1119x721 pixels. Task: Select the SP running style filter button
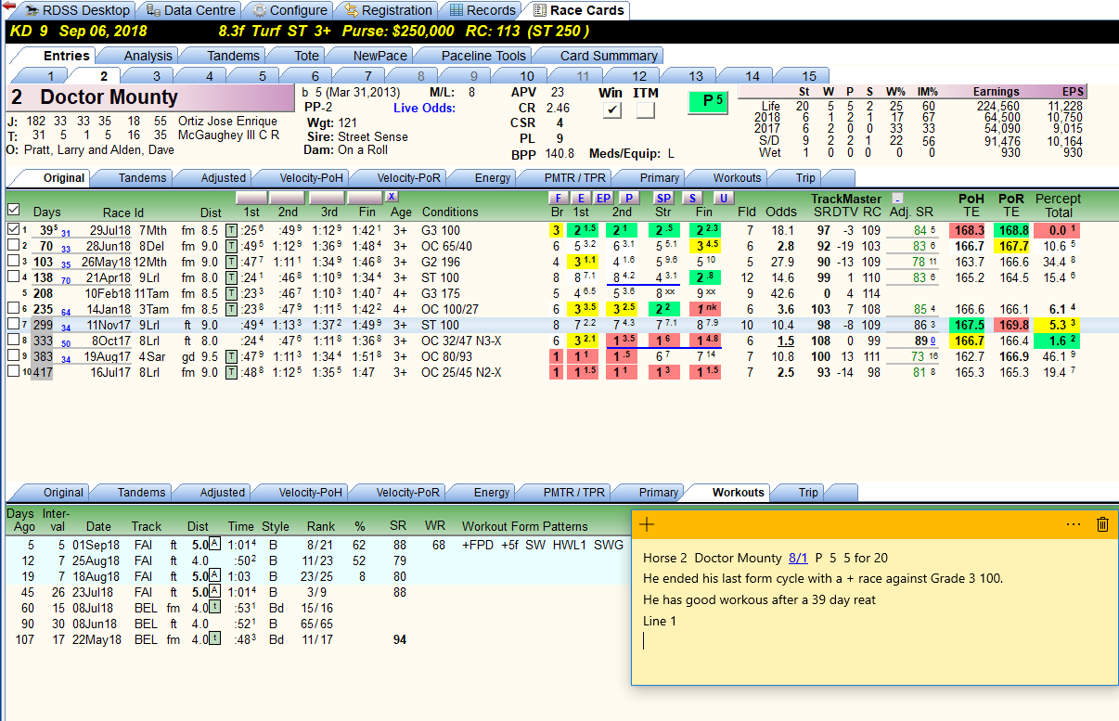click(663, 198)
